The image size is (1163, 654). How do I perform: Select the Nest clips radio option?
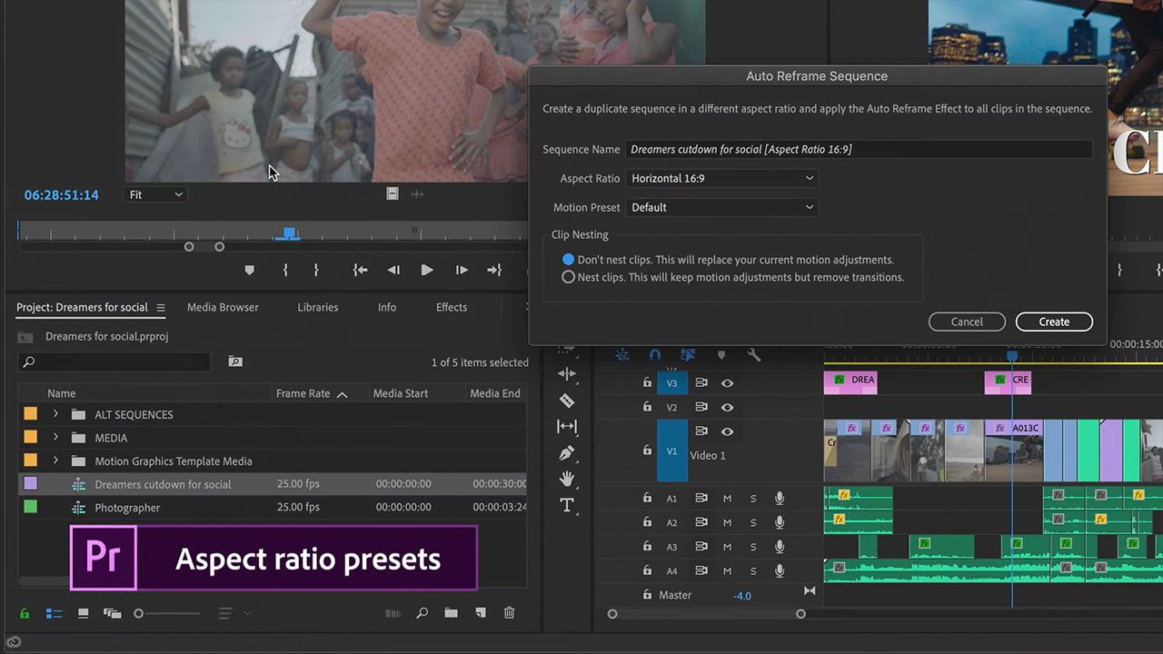(569, 277)
